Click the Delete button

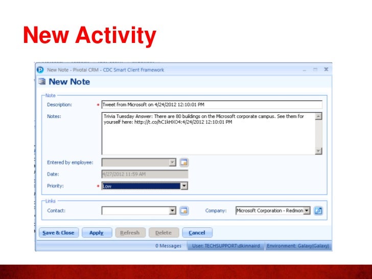point(164,232)
